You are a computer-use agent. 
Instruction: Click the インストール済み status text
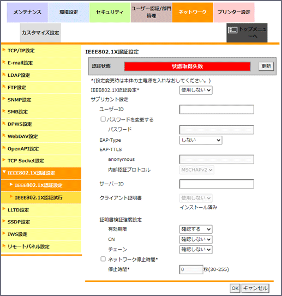pyautogui.click(x=199, y=208)
